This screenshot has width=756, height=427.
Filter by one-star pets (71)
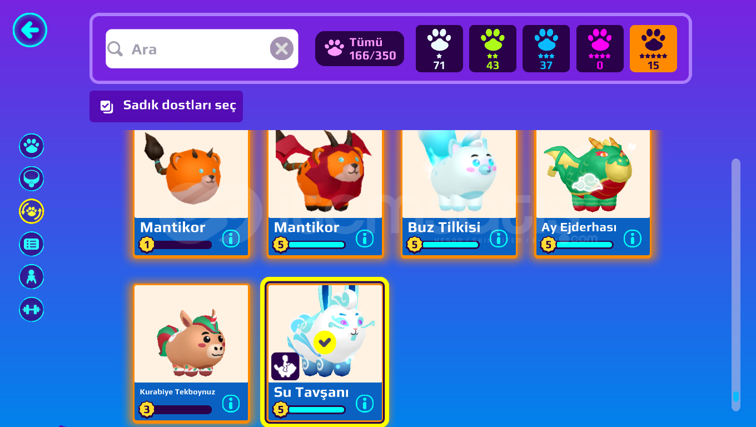click(x=439, y=49)
